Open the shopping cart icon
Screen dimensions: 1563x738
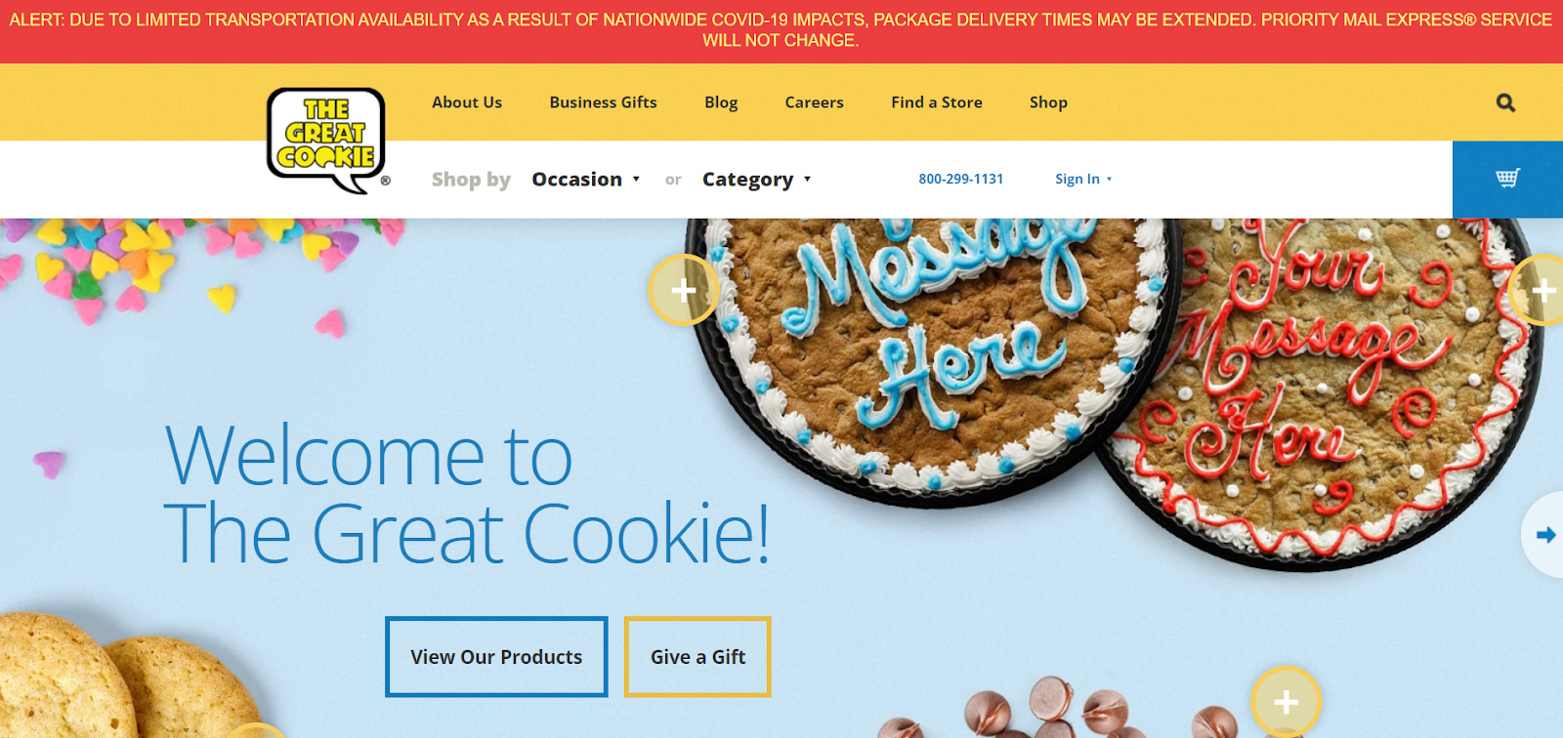[x=1507, y=179]
